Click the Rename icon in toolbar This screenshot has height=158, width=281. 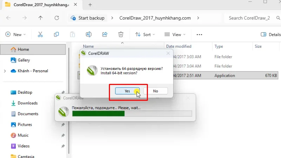pos(89,34)
